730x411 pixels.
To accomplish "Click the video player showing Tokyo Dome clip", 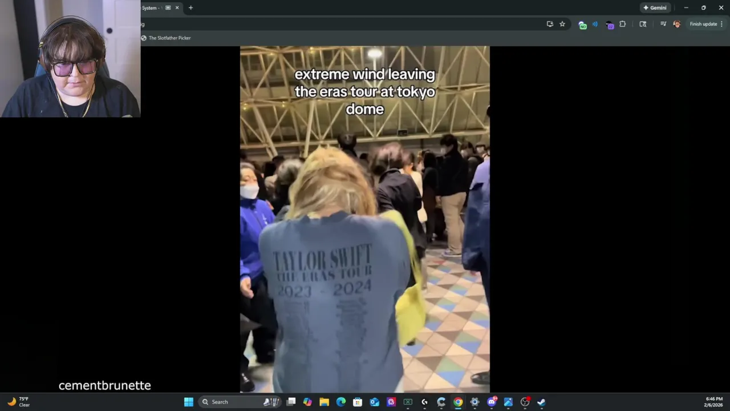I will tap(365, 219).
